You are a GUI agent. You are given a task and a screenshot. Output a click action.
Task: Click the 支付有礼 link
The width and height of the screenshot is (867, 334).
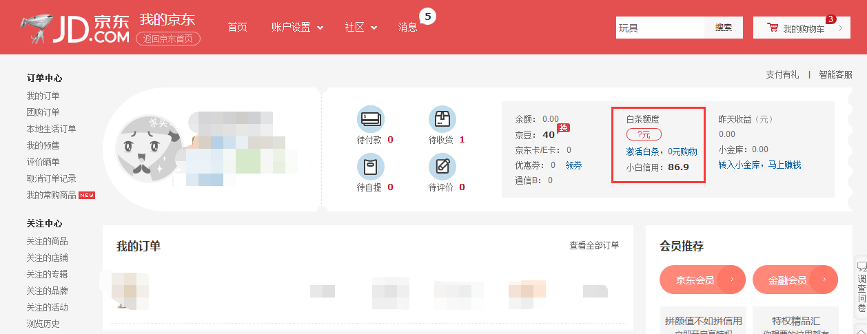782,75
